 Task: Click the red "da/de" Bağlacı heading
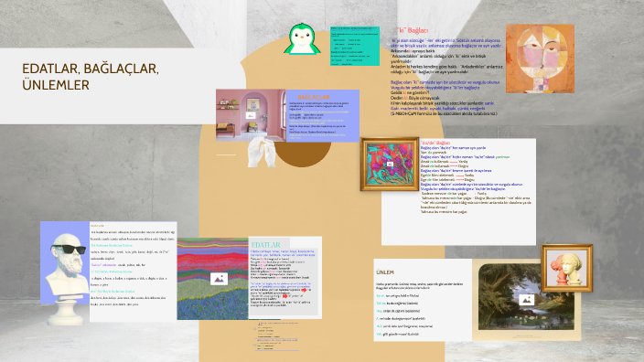(435, 143)
